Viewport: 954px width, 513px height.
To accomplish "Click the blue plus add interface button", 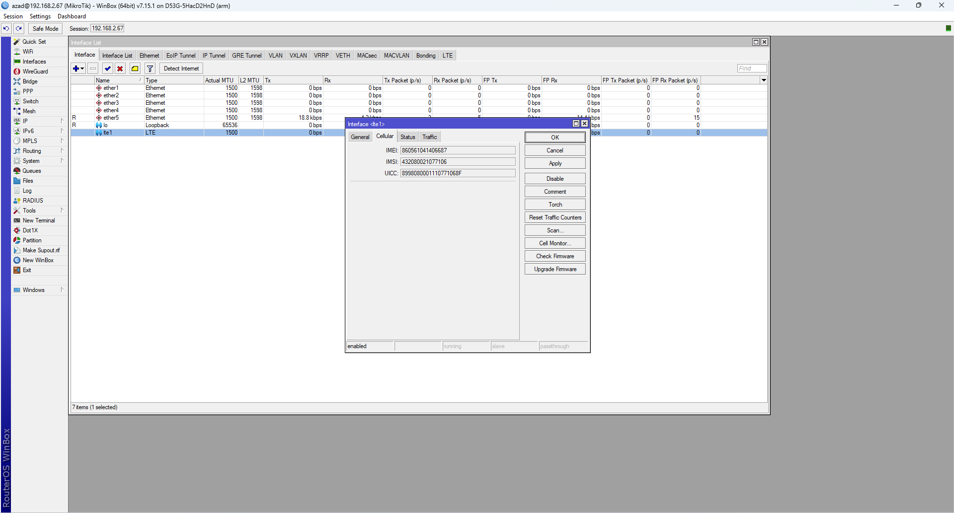I will (x=79, y=69).
